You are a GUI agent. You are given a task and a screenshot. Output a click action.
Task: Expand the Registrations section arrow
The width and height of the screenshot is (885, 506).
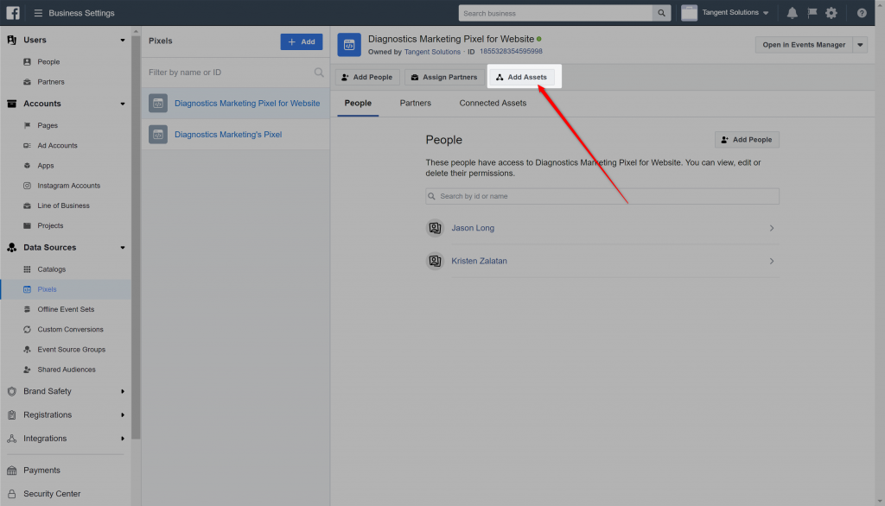point(123,415)
